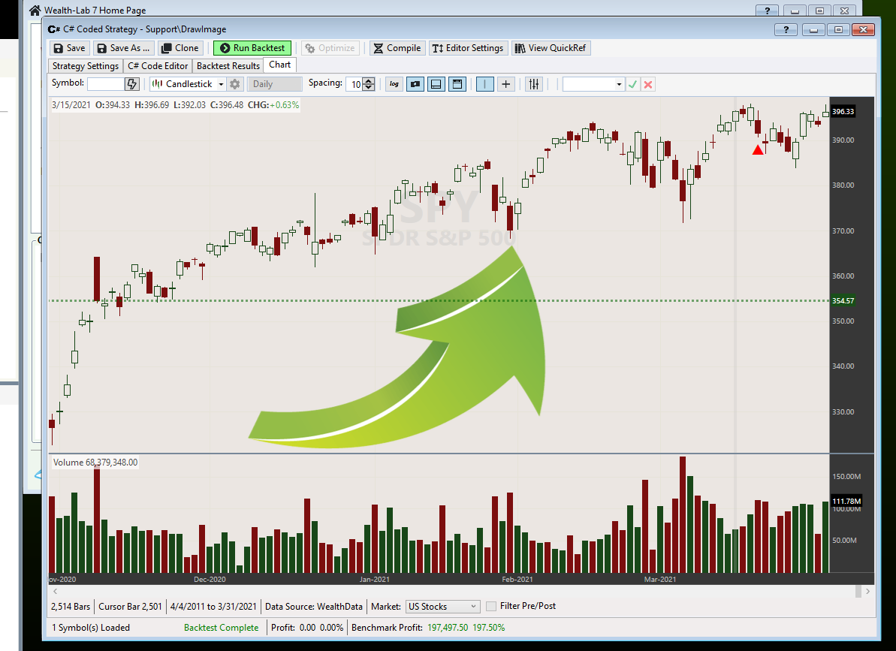Open Editor Settings

coord(467,48)
